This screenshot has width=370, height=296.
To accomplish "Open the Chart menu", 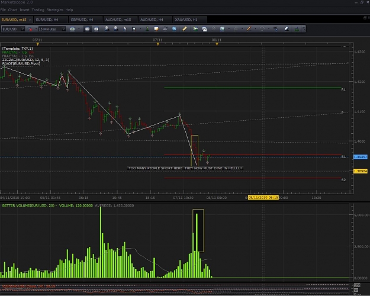I will tap(13, 10).
